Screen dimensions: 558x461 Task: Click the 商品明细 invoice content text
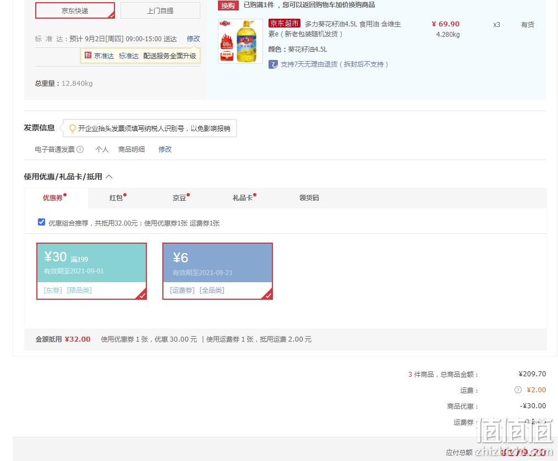pyautogui.click(x=132, y=150)
